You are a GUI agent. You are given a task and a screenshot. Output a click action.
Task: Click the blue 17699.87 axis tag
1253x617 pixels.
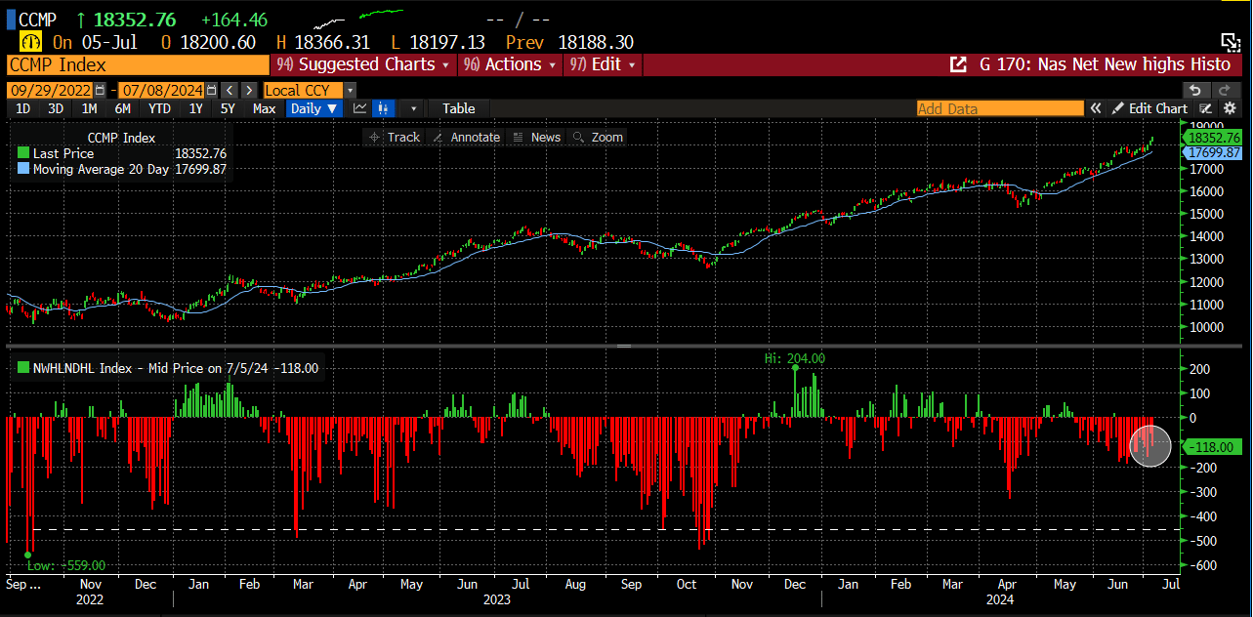pyautogui.click(x=1213, y=152)
